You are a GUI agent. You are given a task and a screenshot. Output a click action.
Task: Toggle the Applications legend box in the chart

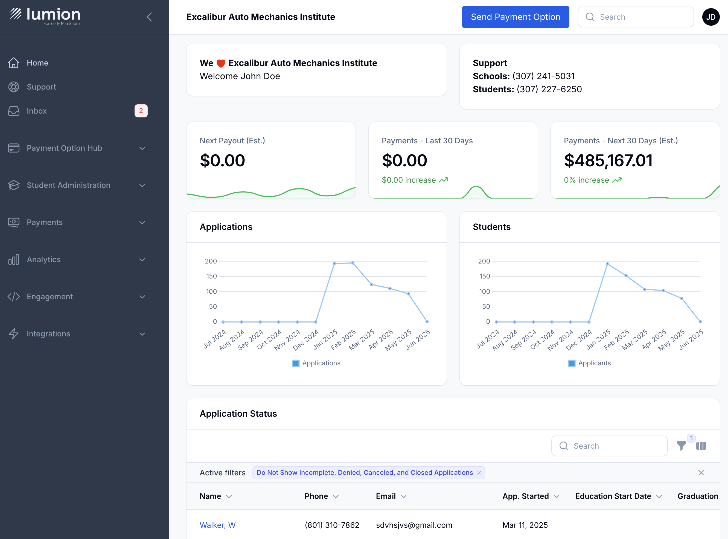pos(296,363)
